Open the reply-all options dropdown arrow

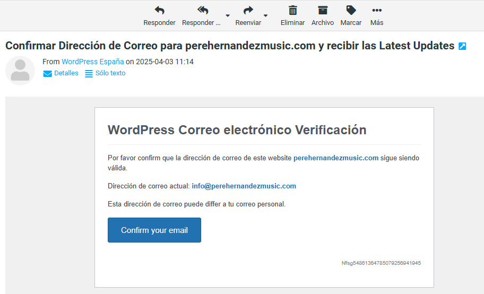pyautogui.click(x=228, y=15)
